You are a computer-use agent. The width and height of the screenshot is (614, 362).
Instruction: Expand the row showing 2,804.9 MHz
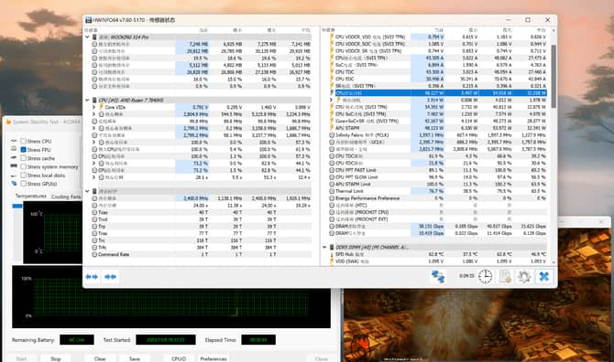coord(94,114)
